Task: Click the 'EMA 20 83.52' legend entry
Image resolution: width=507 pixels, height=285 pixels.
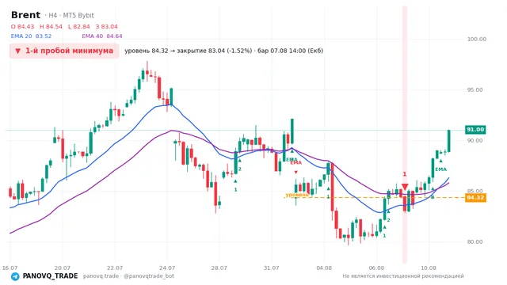Action: coord(31,36)
